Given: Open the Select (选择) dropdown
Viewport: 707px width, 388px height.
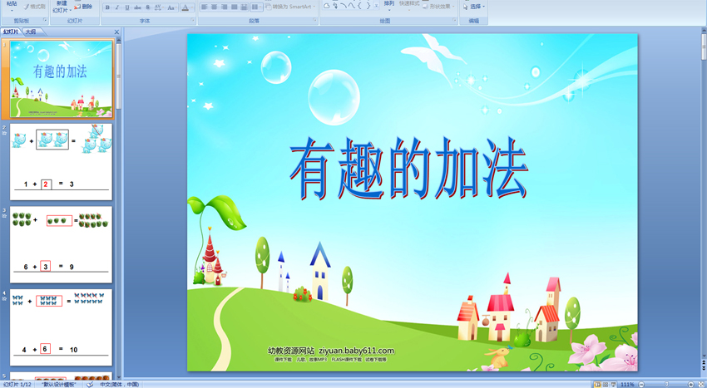Looking at the screenshot, I should pyautogui.click(x=473, y=7).
